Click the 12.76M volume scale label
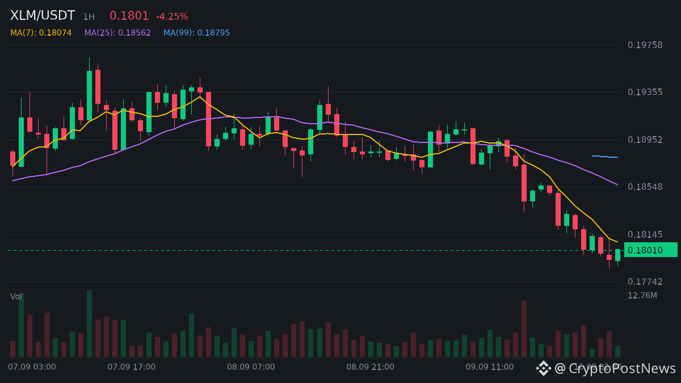Viewport: 681px width, 383px height. (642, 295)
